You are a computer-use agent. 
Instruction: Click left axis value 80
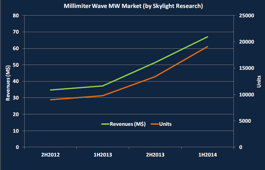[16, 16]
